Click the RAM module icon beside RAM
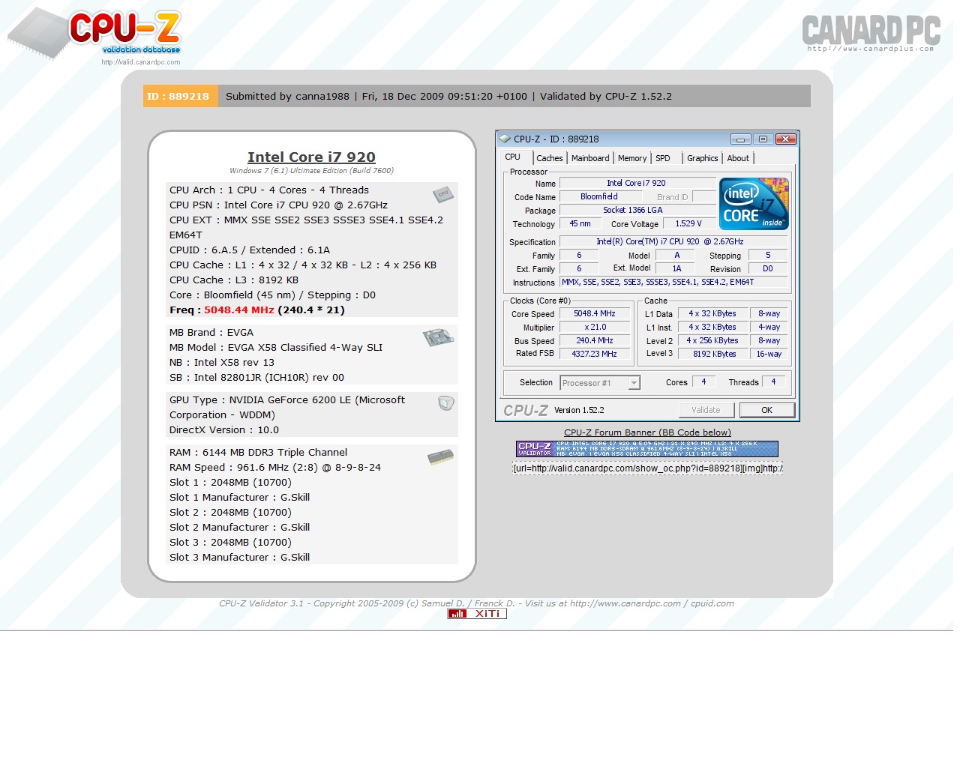The width and height of the screenshot is (960, 769). 440,456
